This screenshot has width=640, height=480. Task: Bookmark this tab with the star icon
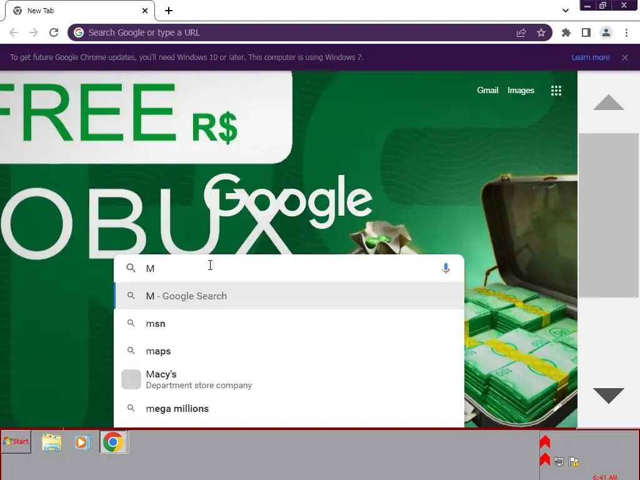[541, 32]
